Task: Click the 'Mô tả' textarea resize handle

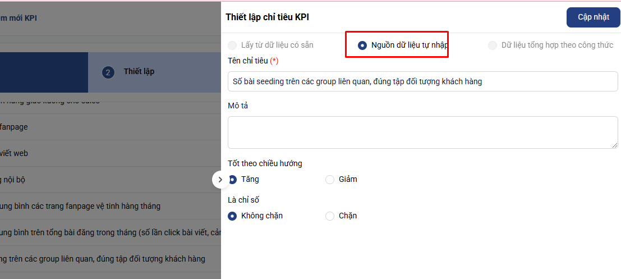Action: click(615, 145)
